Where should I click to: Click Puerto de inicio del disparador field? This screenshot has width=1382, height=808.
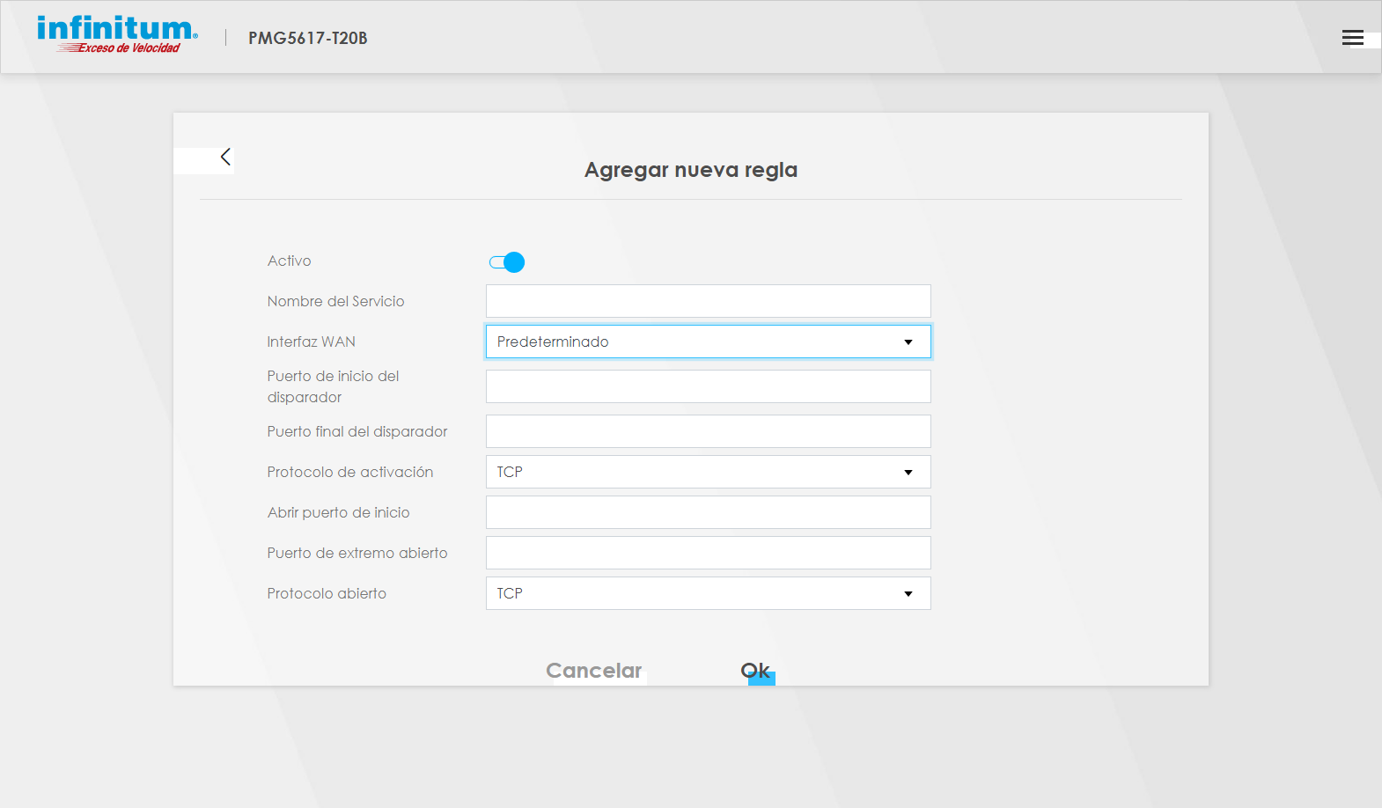pos(708,386)
